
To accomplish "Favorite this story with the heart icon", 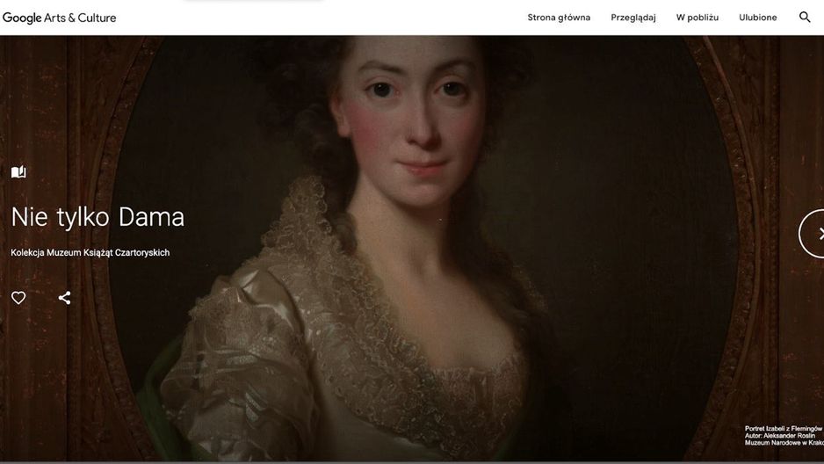I will [18, 298].
